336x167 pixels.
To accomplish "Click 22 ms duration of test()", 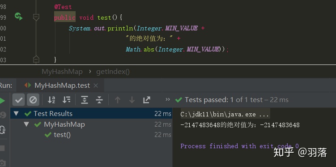I will point(163,135).
